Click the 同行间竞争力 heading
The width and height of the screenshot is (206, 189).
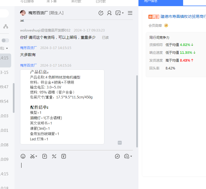click(159, 38)
